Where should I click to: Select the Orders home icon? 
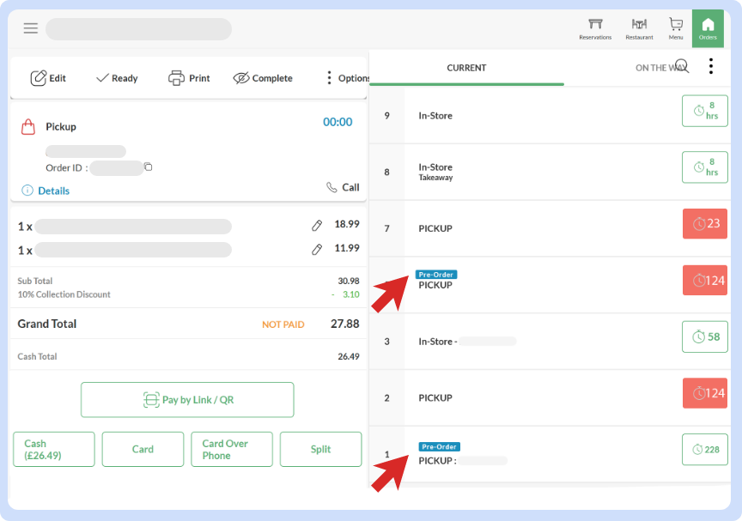pyautogui.click(x=708, y=28)
